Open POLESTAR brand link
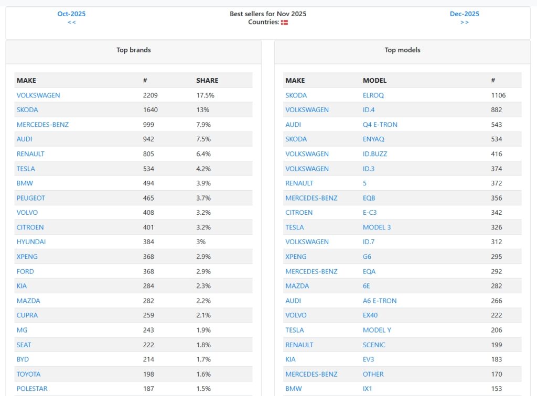Screen dimensions: 537x396 pyautogui.click(x=31, y=389)
